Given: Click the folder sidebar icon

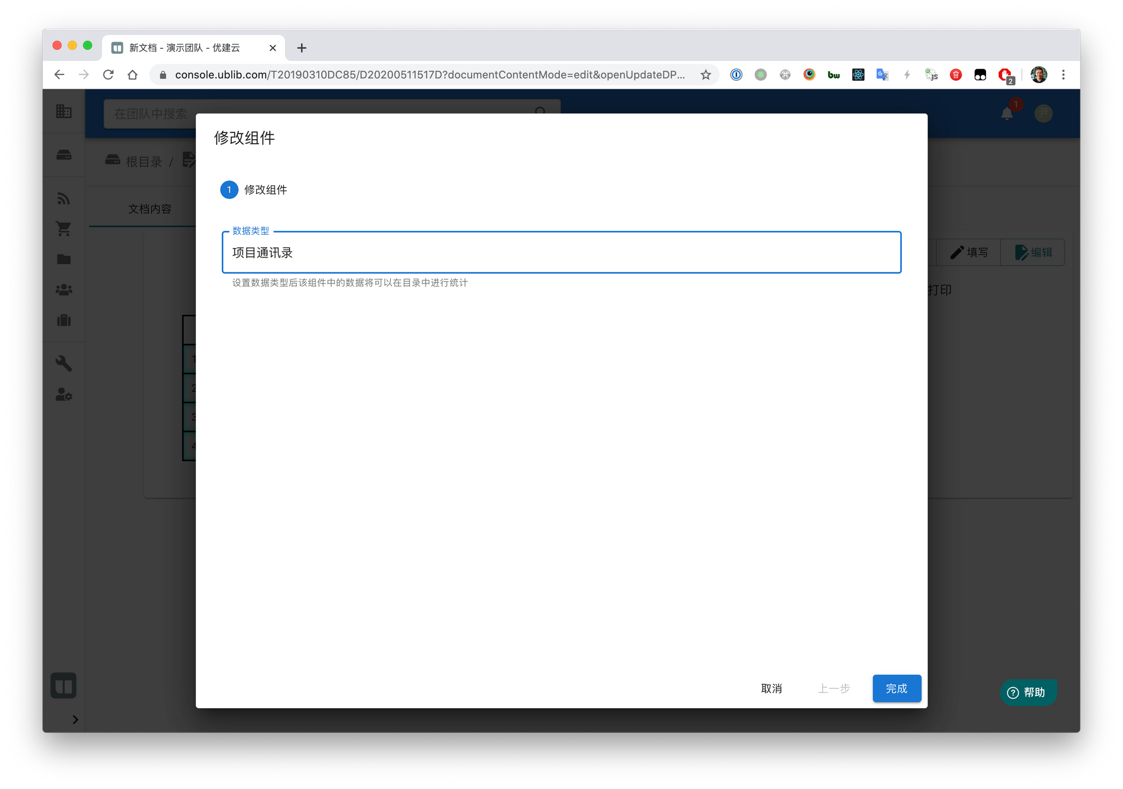Looking at the screenshot, I should tap(64, 259).
